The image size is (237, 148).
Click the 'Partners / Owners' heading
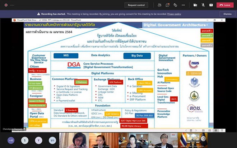pos(195,56)
